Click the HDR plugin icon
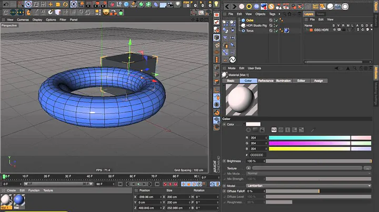 [337, 6]
